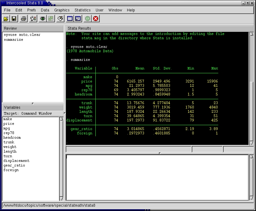Click the green Go toolbar button
This screenshot has width=256, height=211.
[x=88, y=19]
